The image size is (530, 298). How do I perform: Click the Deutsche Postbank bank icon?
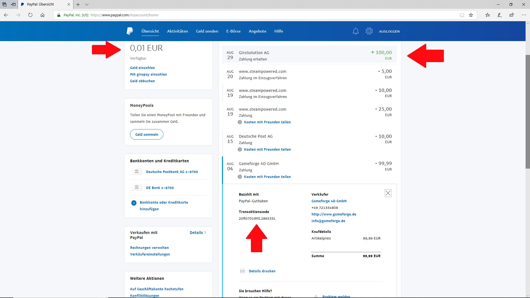pyautogui.click(x=137, y=172)
